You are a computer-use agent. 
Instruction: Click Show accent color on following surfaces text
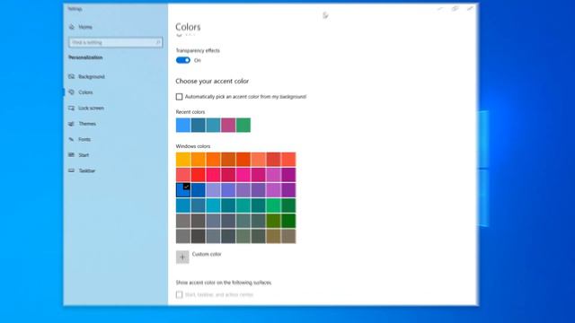point(224,283)
